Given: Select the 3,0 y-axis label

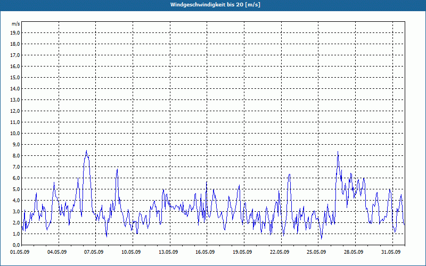Looking at the screenshot, I should coord(16,211).
